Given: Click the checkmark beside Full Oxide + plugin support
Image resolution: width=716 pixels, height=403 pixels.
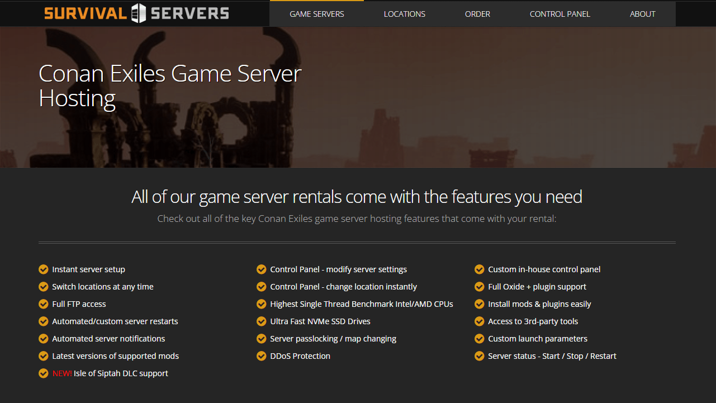Looking at the screenshot, I should pyautogui.click(x=479, y=287).
